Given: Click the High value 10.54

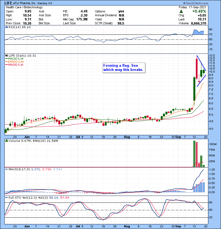Looking at the screenshot, I should coord(27,15).
